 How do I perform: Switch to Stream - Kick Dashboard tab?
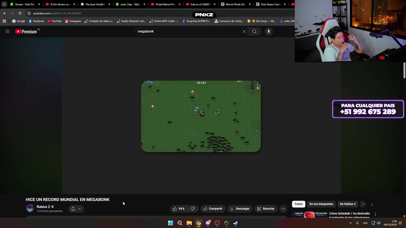pos(25,4)
